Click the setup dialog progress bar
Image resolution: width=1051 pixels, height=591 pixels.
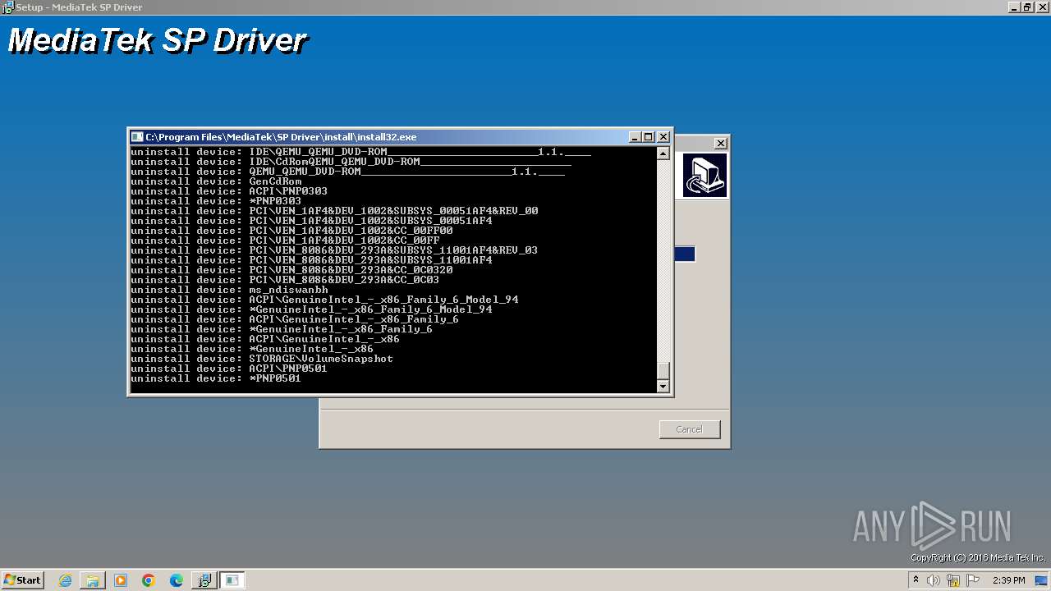tap(685, 254)
